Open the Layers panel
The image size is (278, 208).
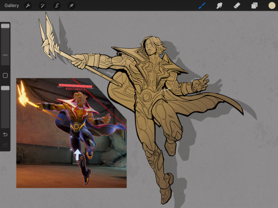coord(254,6)
